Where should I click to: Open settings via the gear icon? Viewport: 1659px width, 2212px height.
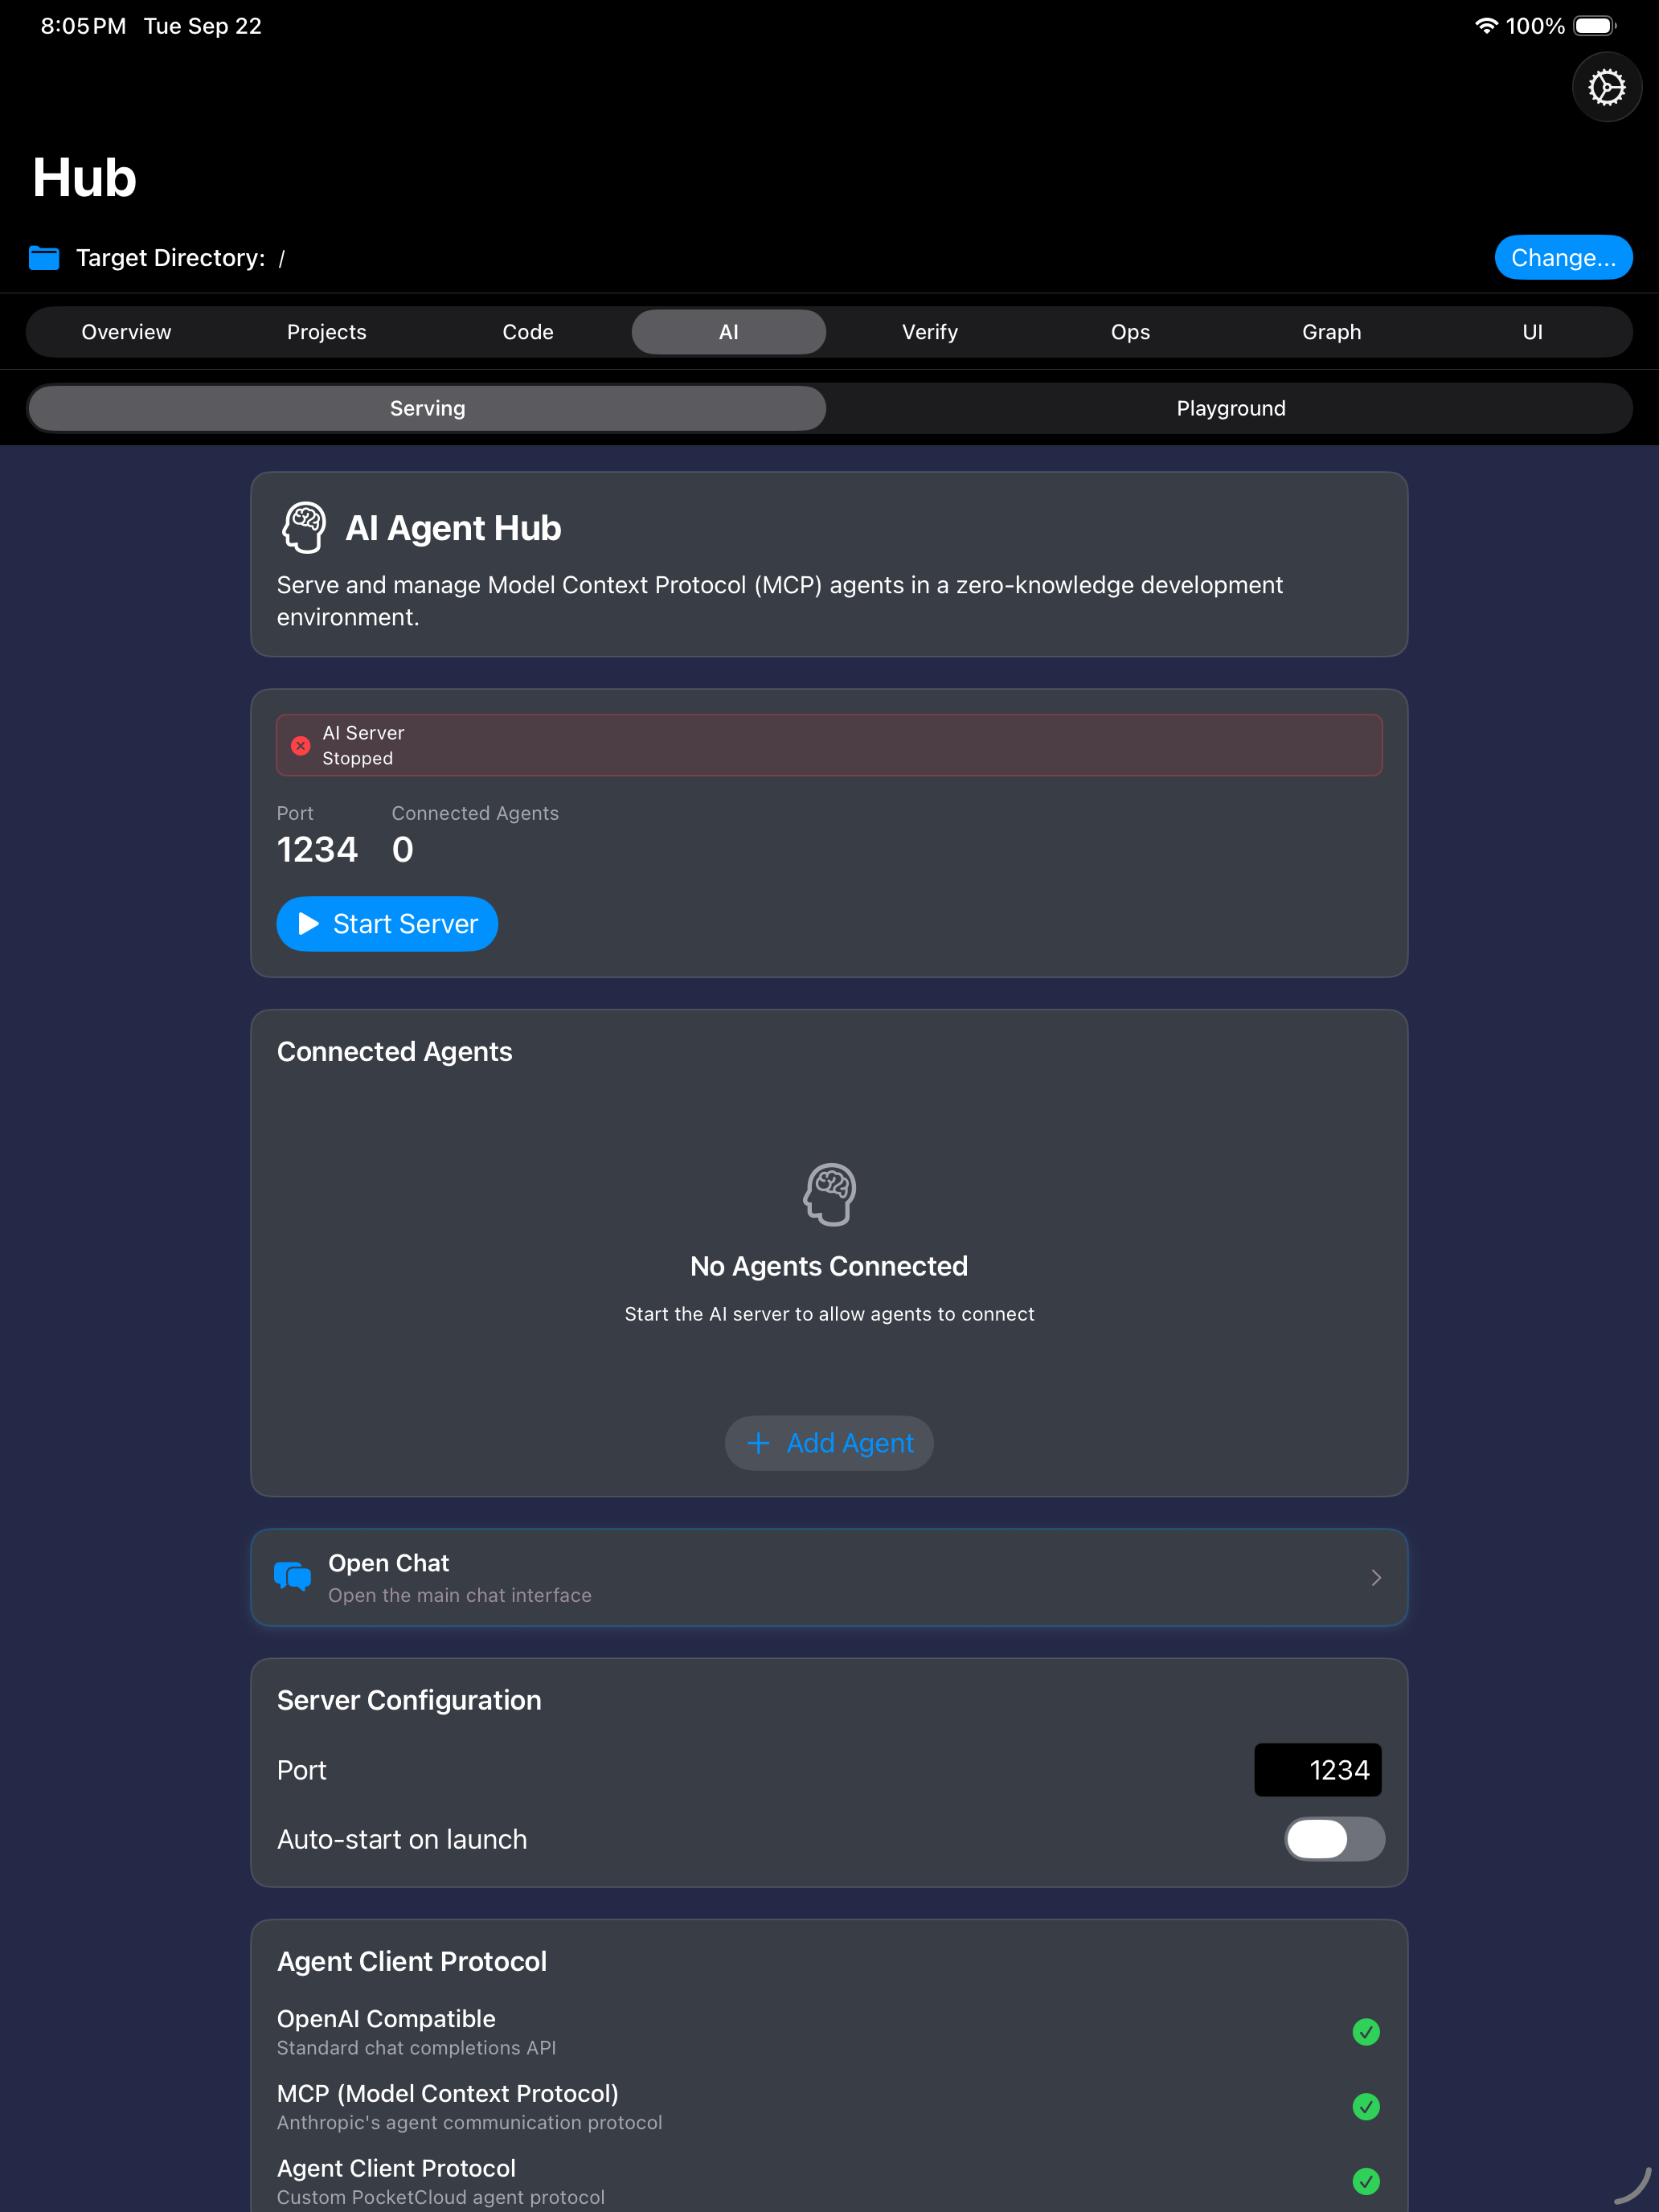pyautogui.click(x=1606, y=87)
